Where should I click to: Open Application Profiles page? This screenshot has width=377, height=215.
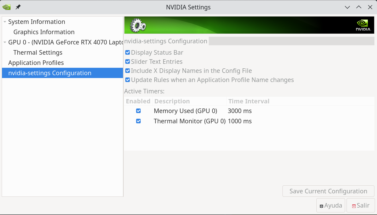pyautogui.click(x=36, y=63)
